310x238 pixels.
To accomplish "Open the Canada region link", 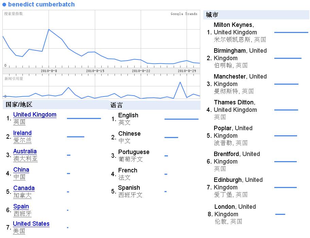I will pos(24,188).
